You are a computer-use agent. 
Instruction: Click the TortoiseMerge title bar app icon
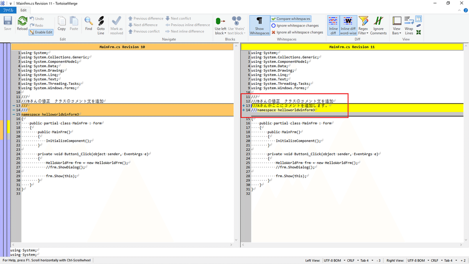point(3,3)
